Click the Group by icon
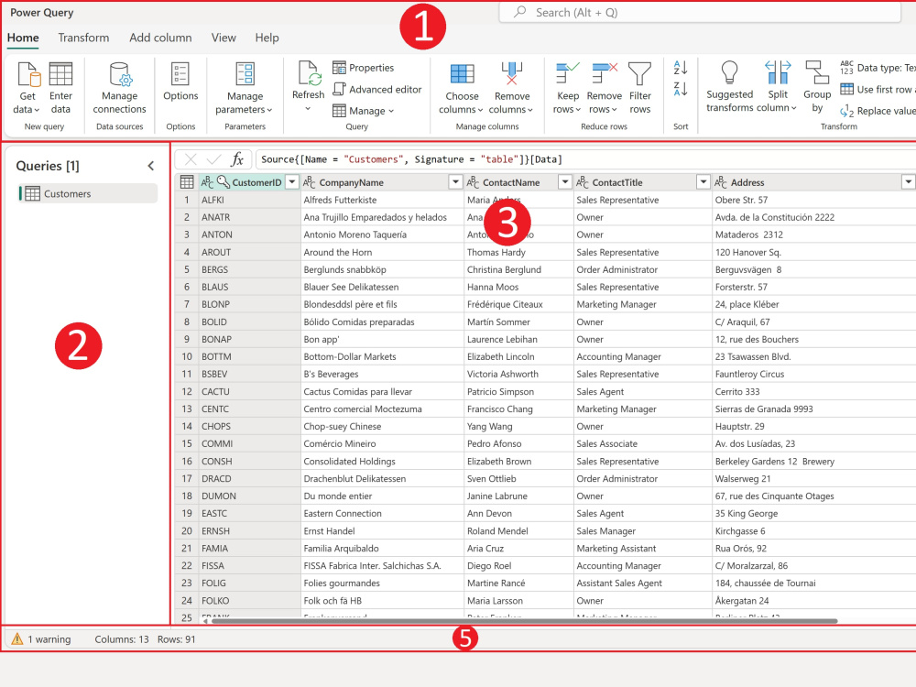 click(817, 73)
